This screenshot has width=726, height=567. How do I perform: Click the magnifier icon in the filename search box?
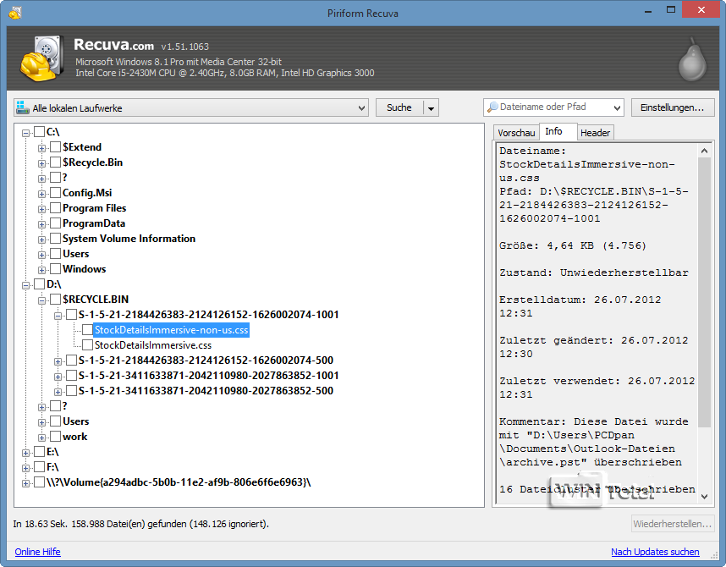point(492,107)
